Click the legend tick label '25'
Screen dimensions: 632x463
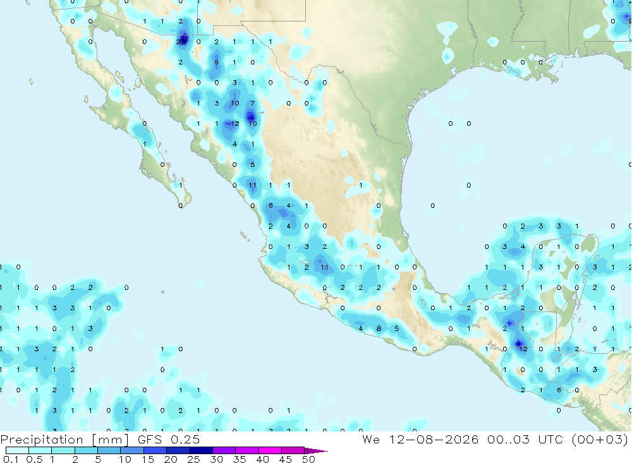pyautogui.click(x=193, y=459)
